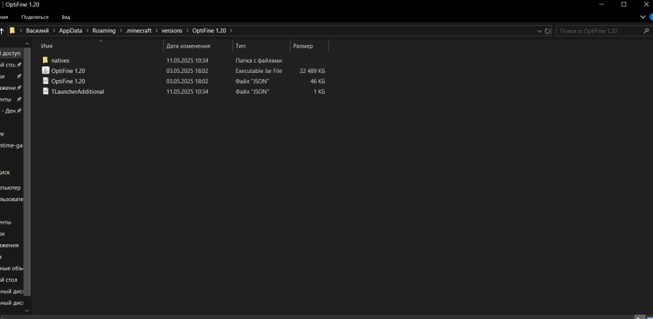Screen dimensions: 653x319
Task: Open the Поделиться ribbon tab
Action: tap(35, 17)
